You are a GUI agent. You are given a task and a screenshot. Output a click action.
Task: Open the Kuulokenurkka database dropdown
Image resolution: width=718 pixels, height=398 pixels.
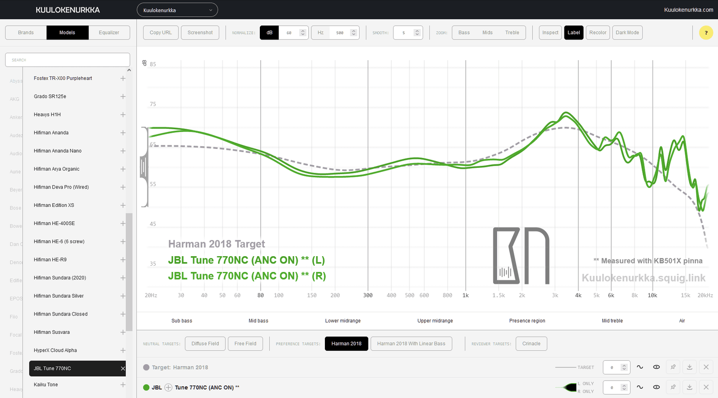pos(177,10)
